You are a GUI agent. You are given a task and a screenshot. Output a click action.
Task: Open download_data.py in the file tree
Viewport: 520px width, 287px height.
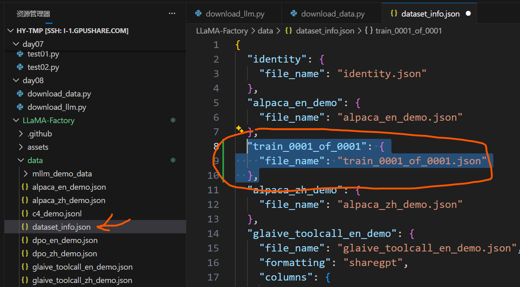[x=59, y=94]
